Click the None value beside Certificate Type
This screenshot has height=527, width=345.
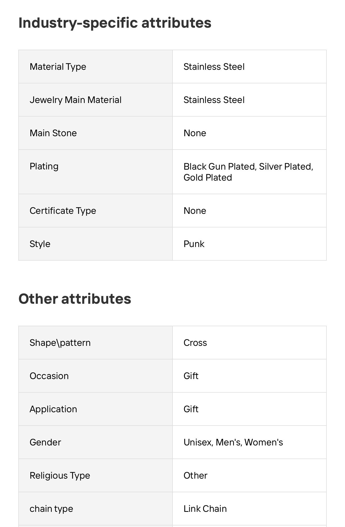[195, 211]
